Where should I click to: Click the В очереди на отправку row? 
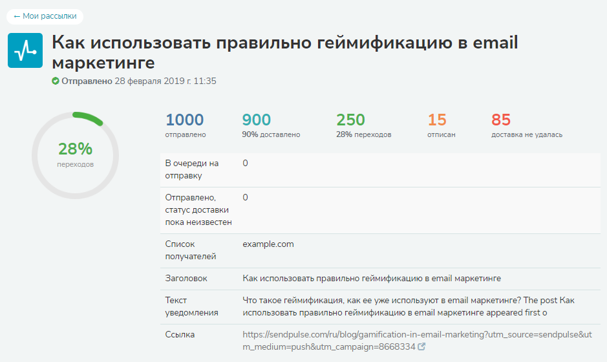380,170
